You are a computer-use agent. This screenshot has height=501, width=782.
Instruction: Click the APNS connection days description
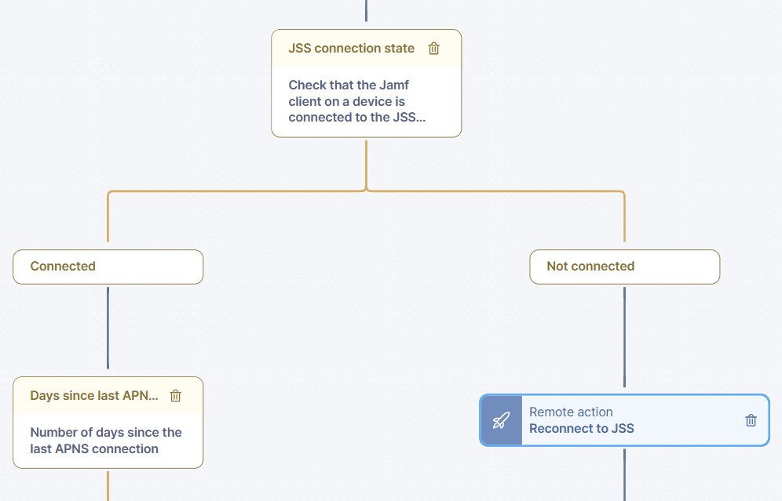106,441
